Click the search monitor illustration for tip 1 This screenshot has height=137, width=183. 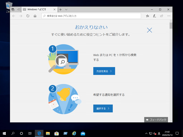(63, 59)
